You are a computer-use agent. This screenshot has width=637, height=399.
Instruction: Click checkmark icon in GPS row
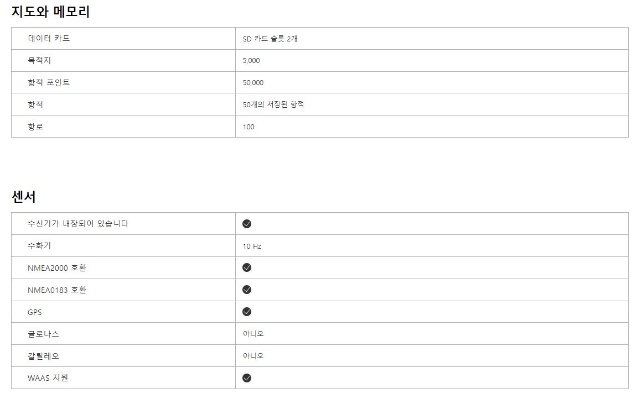[x=247, y=312]
